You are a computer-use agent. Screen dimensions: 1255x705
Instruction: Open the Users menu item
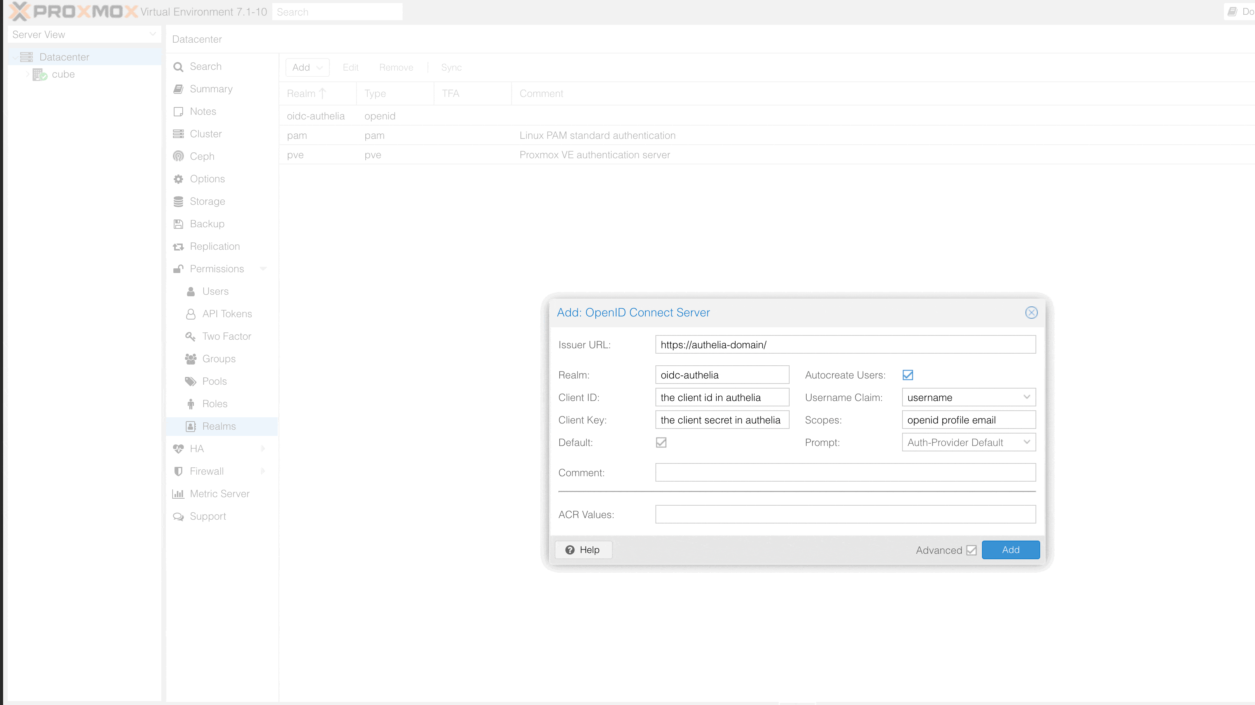(222, 291)
